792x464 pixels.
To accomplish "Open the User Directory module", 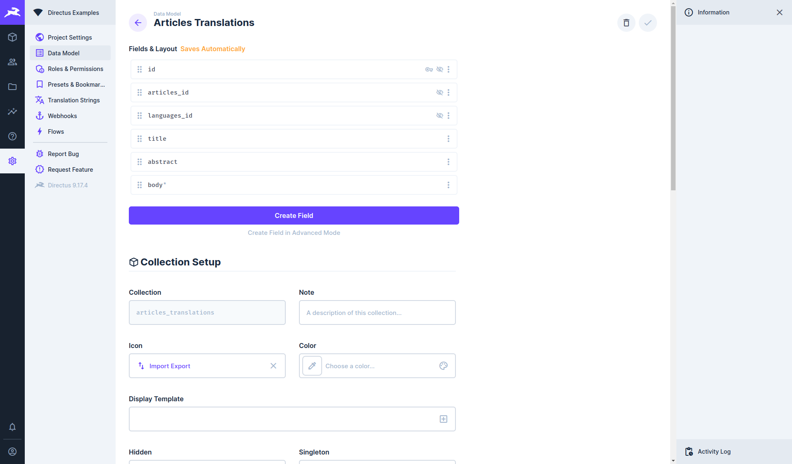I will (x=12, y=62).
